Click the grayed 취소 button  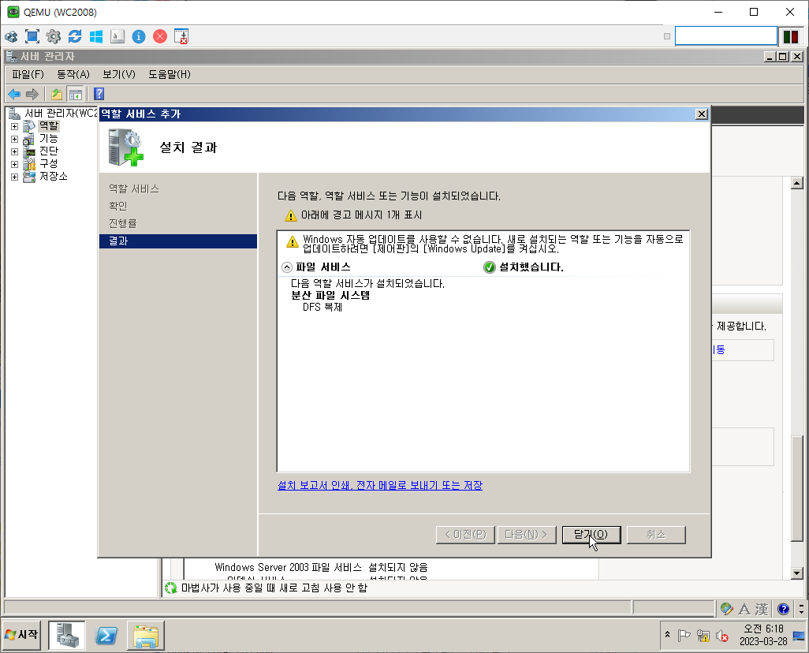click(x=656, y=535)
